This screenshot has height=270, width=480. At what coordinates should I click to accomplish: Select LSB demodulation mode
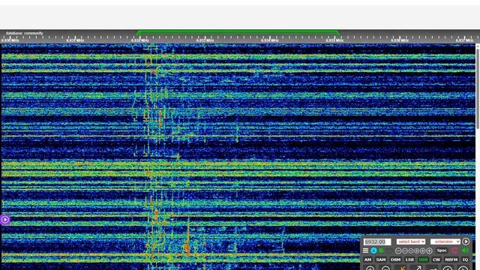(x=409, y=259)
